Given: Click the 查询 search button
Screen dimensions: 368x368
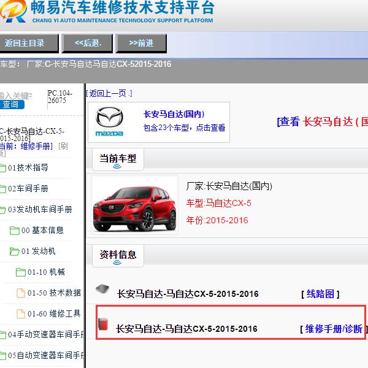Looking at the screenshot, I should [x=12, y=104].
